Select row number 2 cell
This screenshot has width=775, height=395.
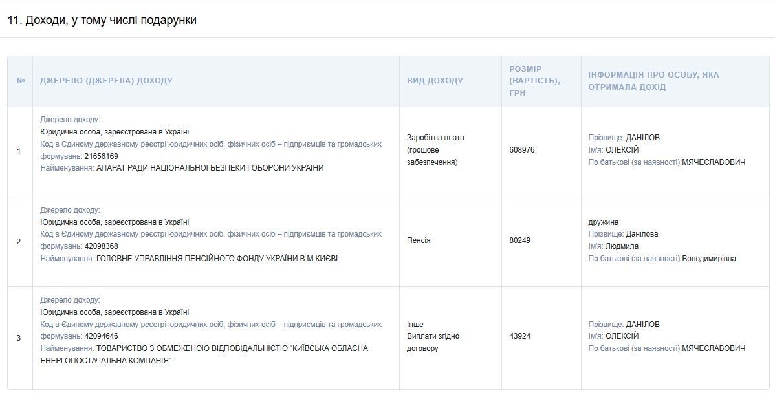tap(19, 241)
